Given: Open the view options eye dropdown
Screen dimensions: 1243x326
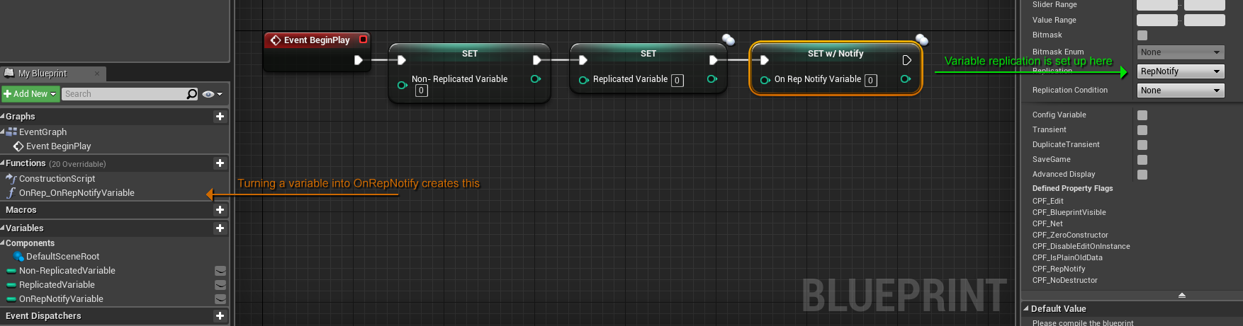Looking at the screenshot, I should 212,94.
